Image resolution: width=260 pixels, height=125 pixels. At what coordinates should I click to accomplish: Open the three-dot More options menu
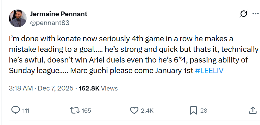pyautogui.click(x=255, y=14)
